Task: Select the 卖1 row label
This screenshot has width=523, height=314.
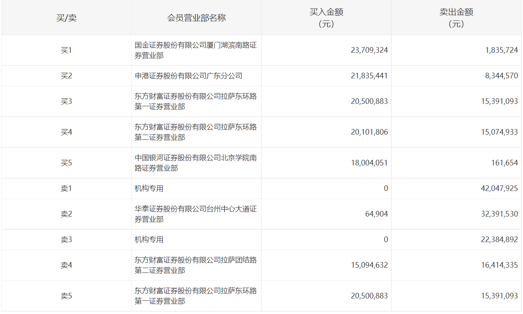Action: (66, 189)
